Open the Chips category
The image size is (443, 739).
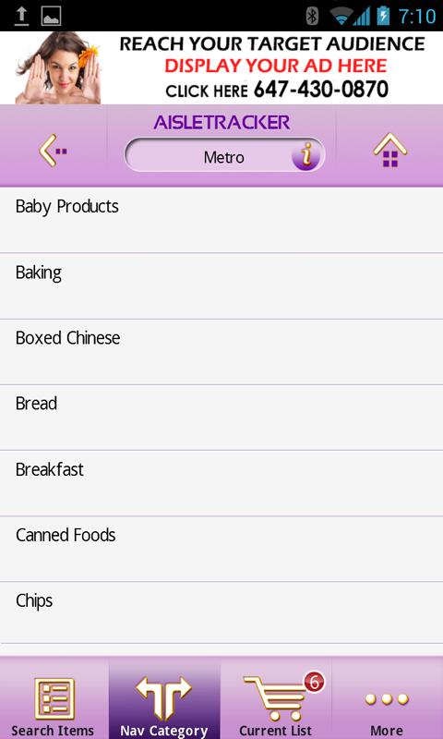(221, 612)
